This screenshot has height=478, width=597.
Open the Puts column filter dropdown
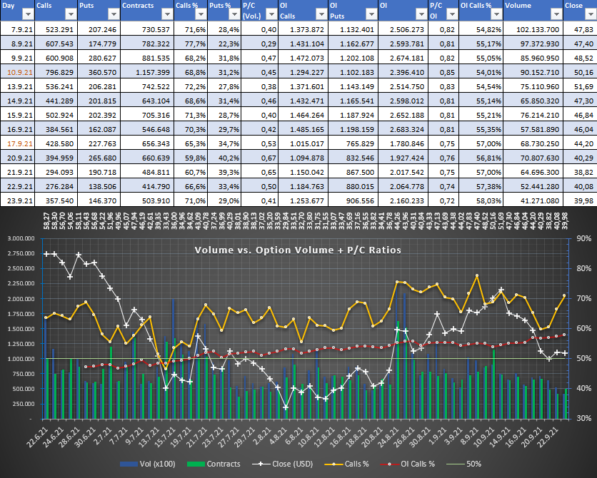[114, 14]
